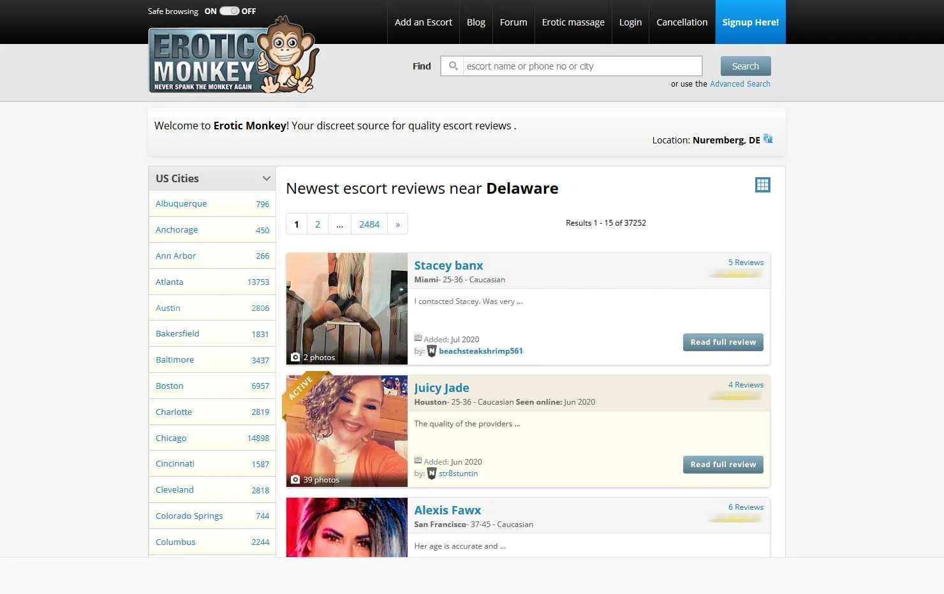Click the camera icon for 2 photos

(295, 357)
